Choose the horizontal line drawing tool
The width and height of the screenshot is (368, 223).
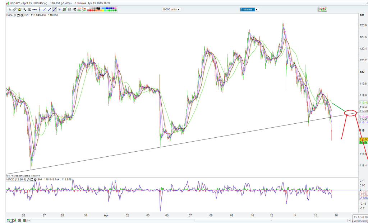(34, 9)
